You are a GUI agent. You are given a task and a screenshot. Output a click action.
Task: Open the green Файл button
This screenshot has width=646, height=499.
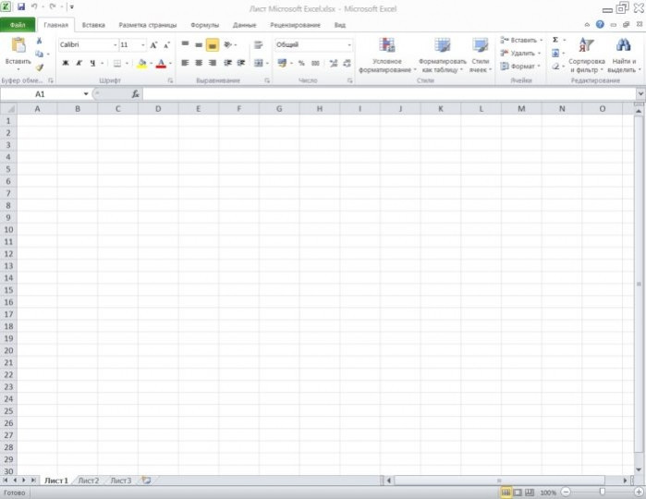coord(18,25)
